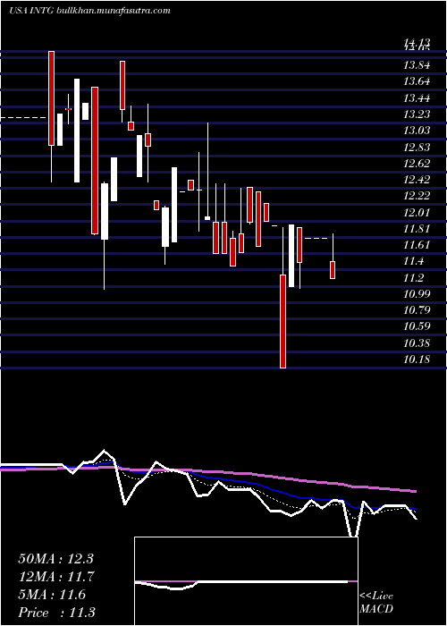Screen dimensions: 447x626
Task: Click the 12.22 price axis label
Action: [x=417, y=196]
